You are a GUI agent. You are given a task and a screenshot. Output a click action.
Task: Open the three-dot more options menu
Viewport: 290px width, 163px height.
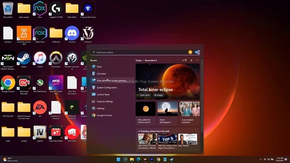pos(197,60)
